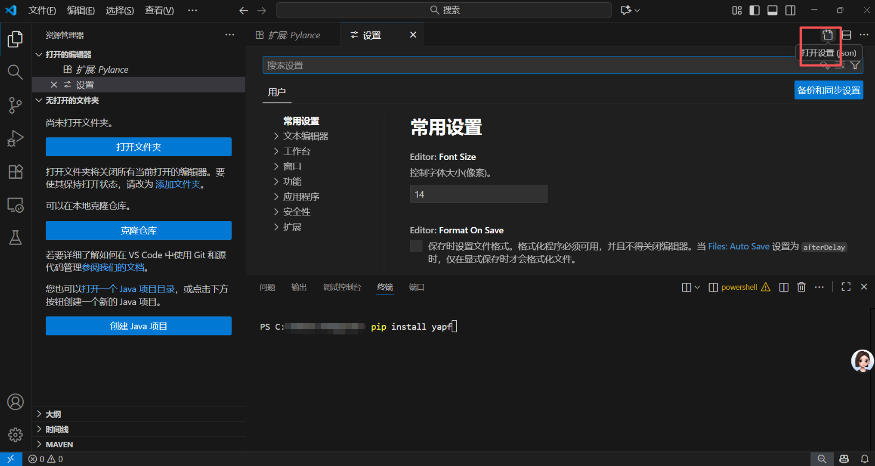Viewport: 875px width, 466px height.
Task: Click the Copilot status icon in status bar
Action: coord(844,459)
